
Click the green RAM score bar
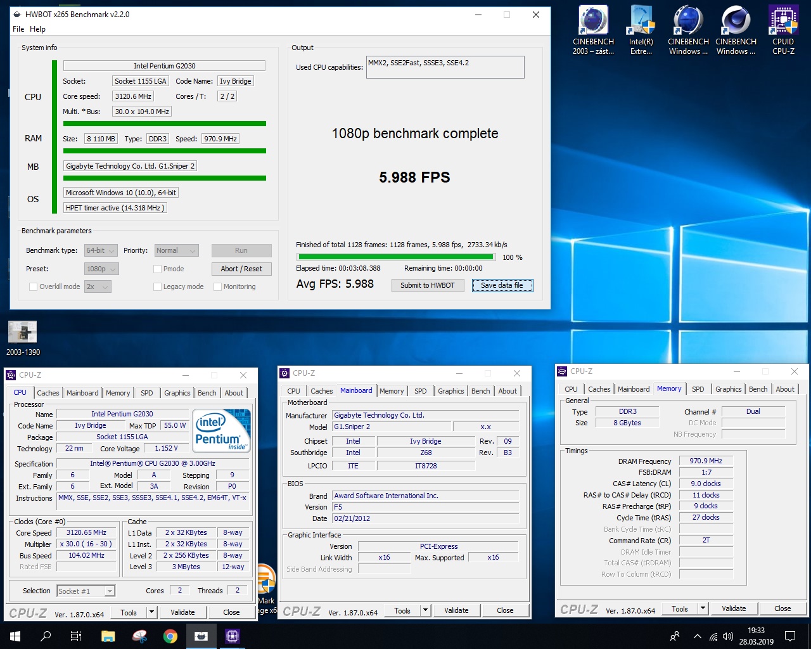click(165, 151)
